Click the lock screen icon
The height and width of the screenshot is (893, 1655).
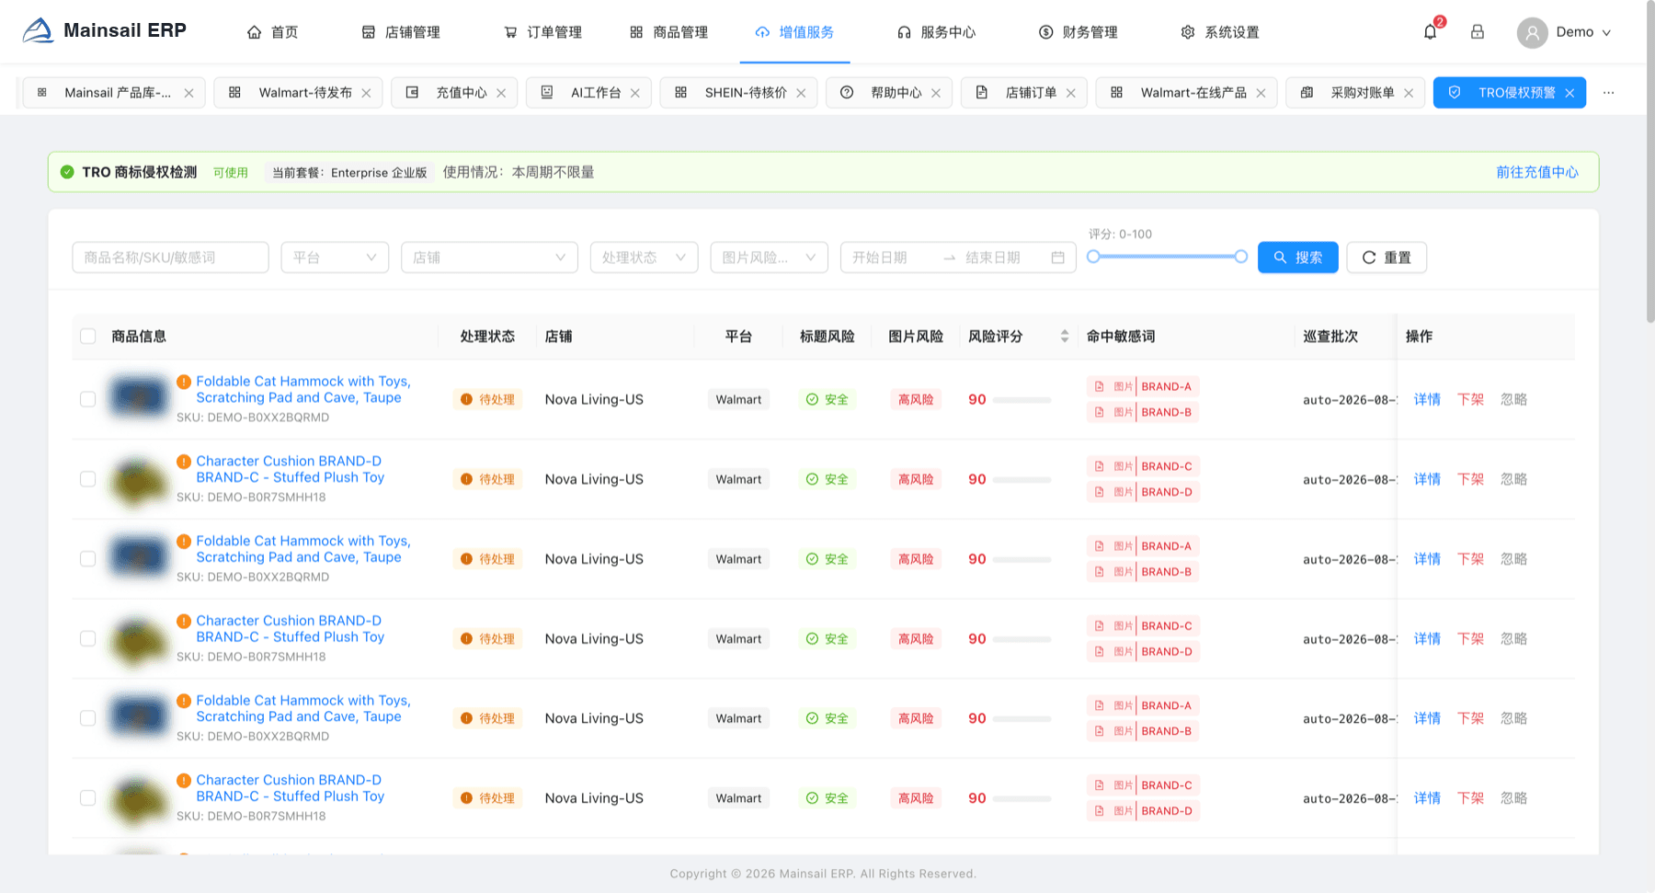(1478, 32)
